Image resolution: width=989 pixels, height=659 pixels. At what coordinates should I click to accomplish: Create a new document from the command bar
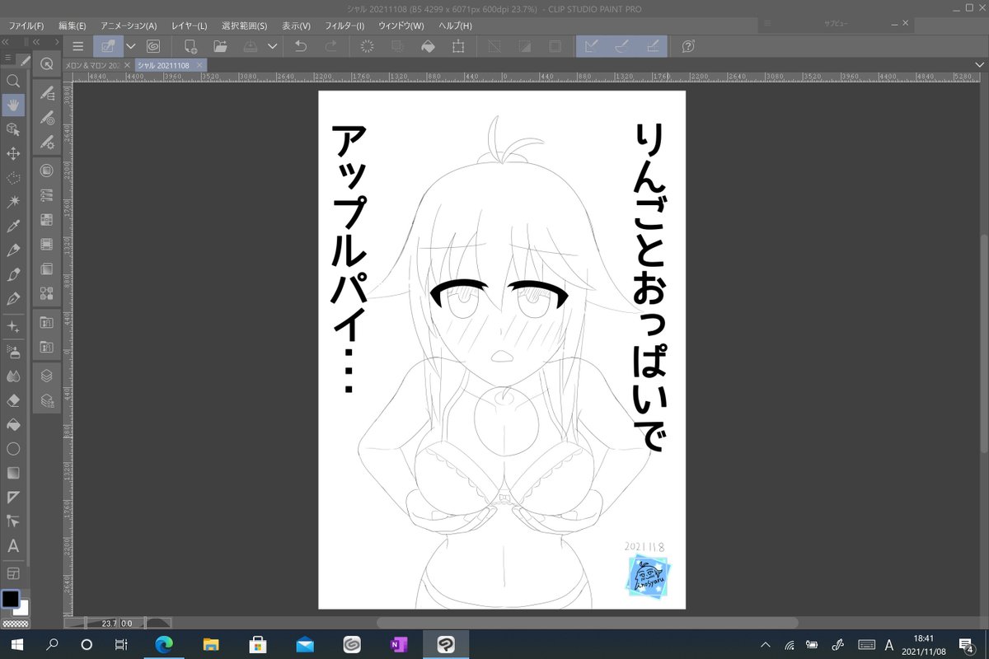click(x=190, y=47)
